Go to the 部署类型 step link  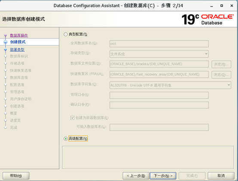(17, 50)
